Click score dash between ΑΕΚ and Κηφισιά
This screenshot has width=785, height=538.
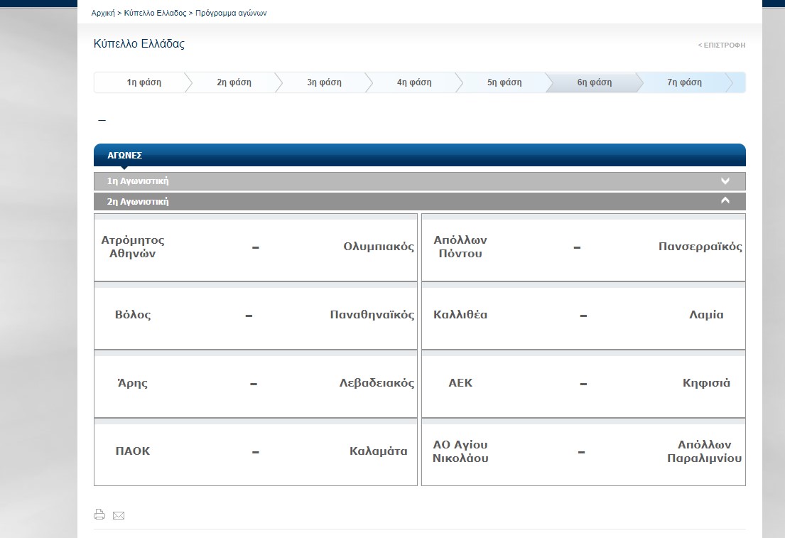[583, 384]
